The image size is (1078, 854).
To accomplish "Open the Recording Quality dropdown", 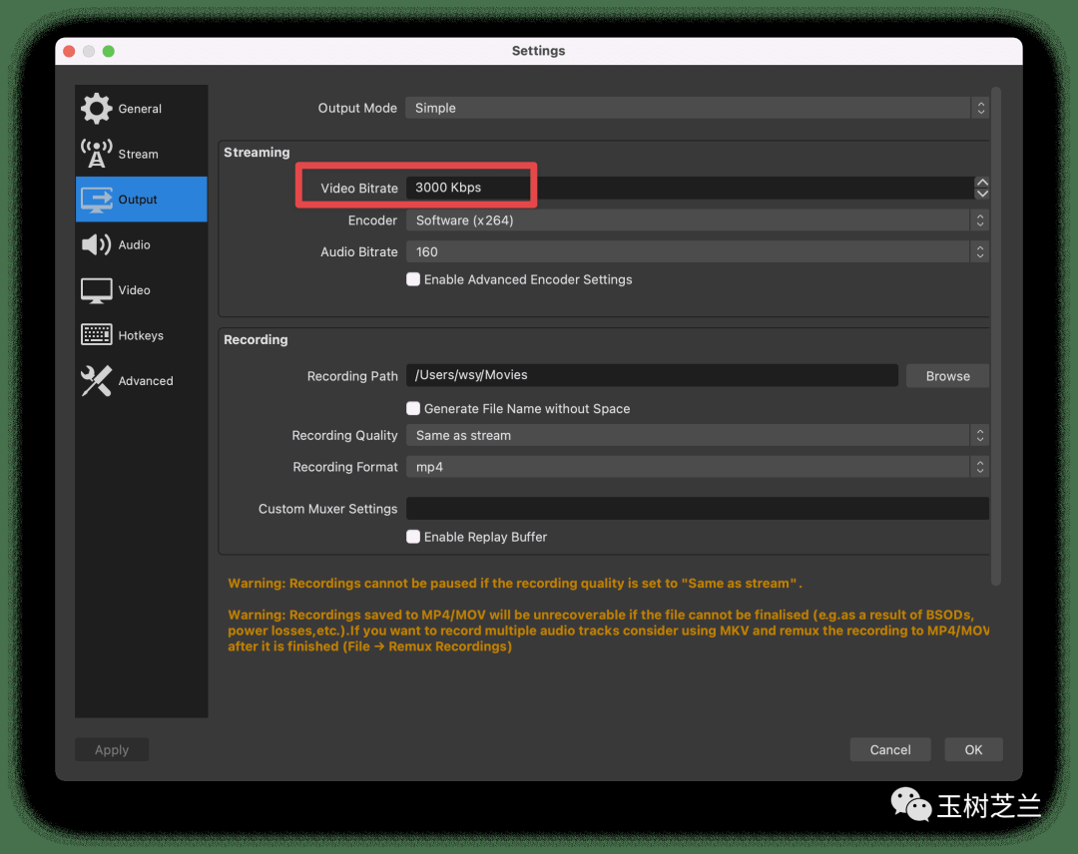I will click(696, 436).
